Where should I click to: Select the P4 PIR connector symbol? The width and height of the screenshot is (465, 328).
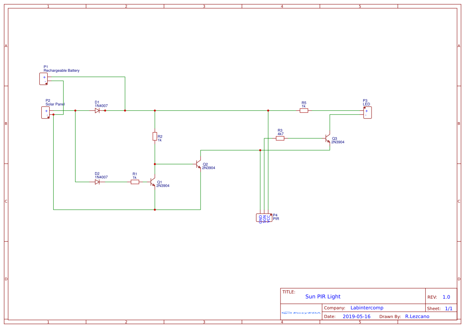click(x=264, y=218)
